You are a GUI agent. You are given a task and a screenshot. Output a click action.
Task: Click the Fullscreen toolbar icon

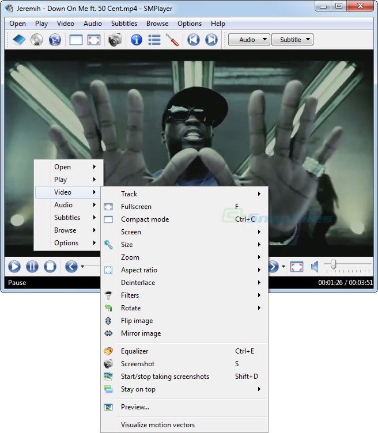[94, 40]
